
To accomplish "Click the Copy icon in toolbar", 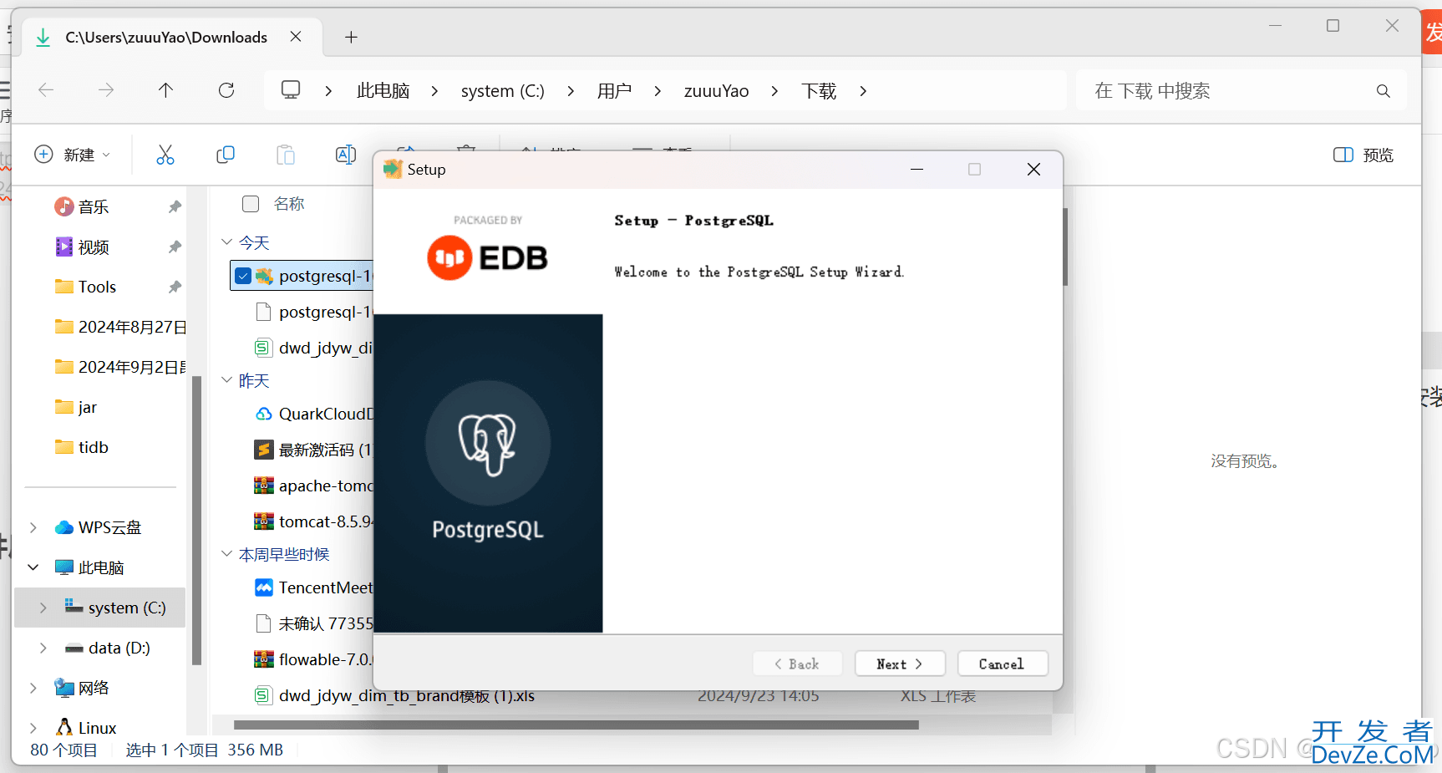I will (x=226, y=155).
